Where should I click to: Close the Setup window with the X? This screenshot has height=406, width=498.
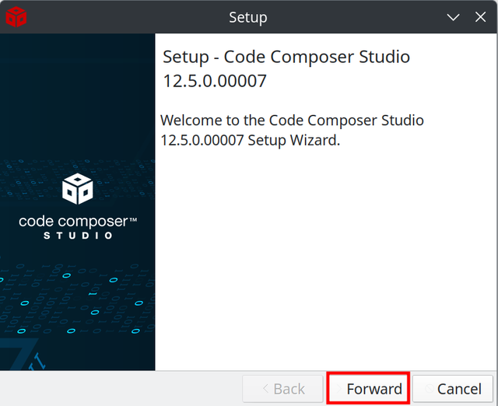pyautogui.click(x=480, y=17)
